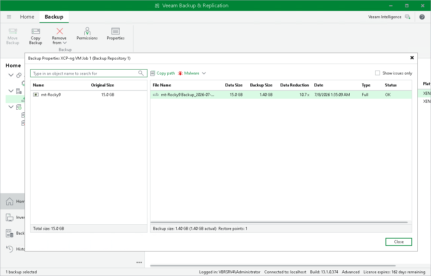Click the 10.7 x data reduction value
This screenshot has width=431, height=276.
[304, 95]
